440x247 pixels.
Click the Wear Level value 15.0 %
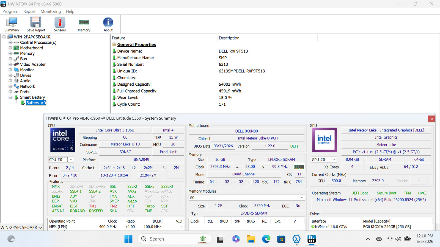(x=226, y=98)
